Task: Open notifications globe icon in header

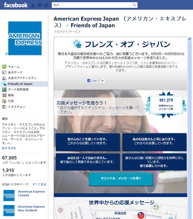Action: point(46,5)
